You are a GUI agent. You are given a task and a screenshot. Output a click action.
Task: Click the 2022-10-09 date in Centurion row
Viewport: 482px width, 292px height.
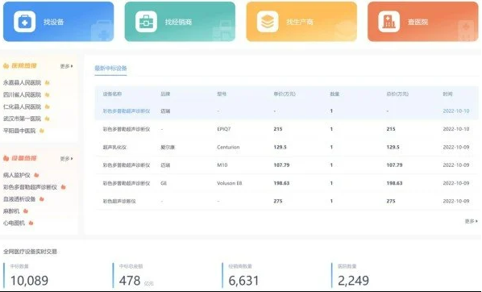pos(456,147)
